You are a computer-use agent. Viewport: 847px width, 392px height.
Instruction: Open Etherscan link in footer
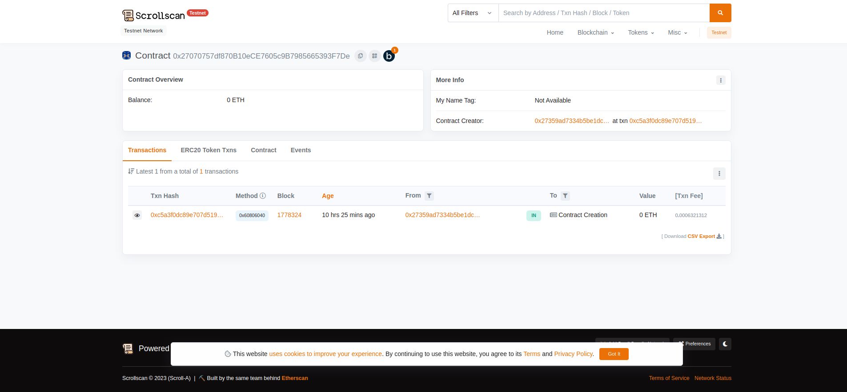pos(295,378)
